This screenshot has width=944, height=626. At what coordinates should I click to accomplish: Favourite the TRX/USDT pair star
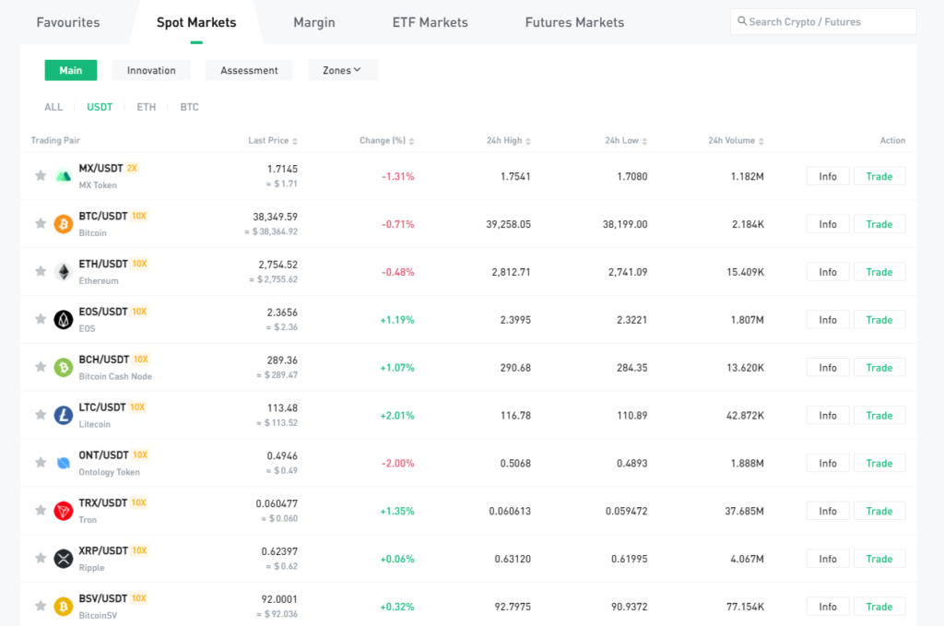(41, 511)
